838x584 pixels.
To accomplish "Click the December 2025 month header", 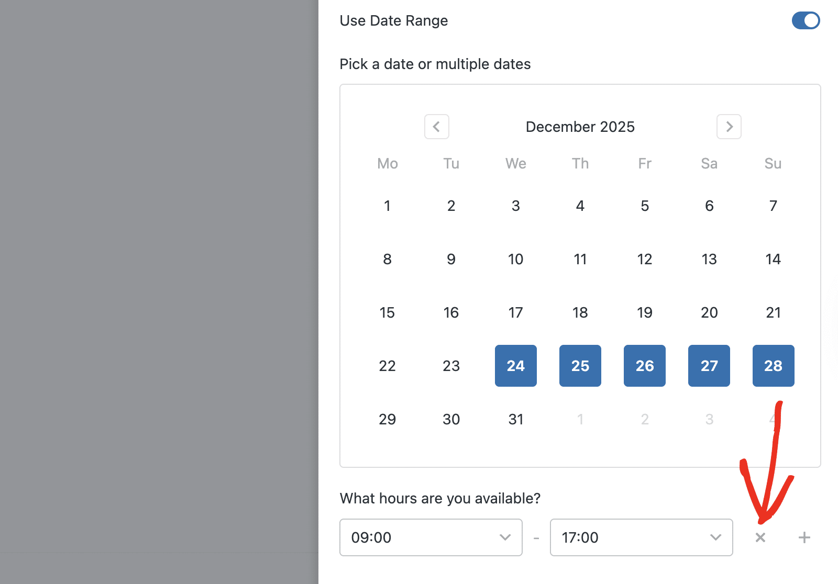I will coord(580,127).
